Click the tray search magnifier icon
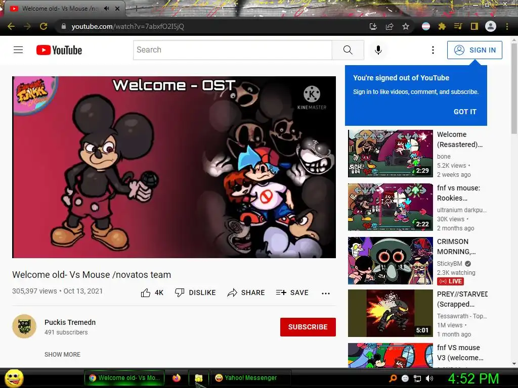518x388 pixels. [393, 378]
